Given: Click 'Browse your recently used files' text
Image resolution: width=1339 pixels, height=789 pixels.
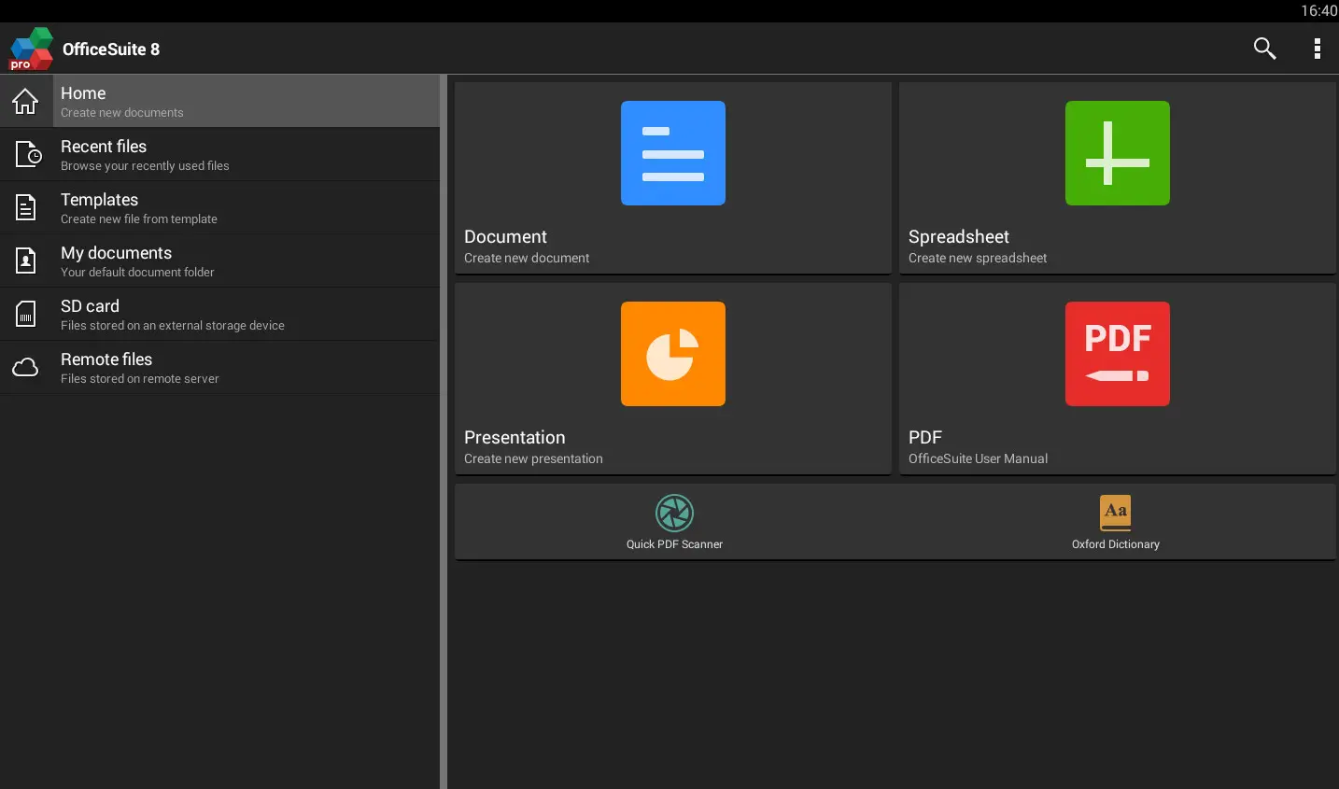Looking at the screenshot, I should tap(145, 166).
